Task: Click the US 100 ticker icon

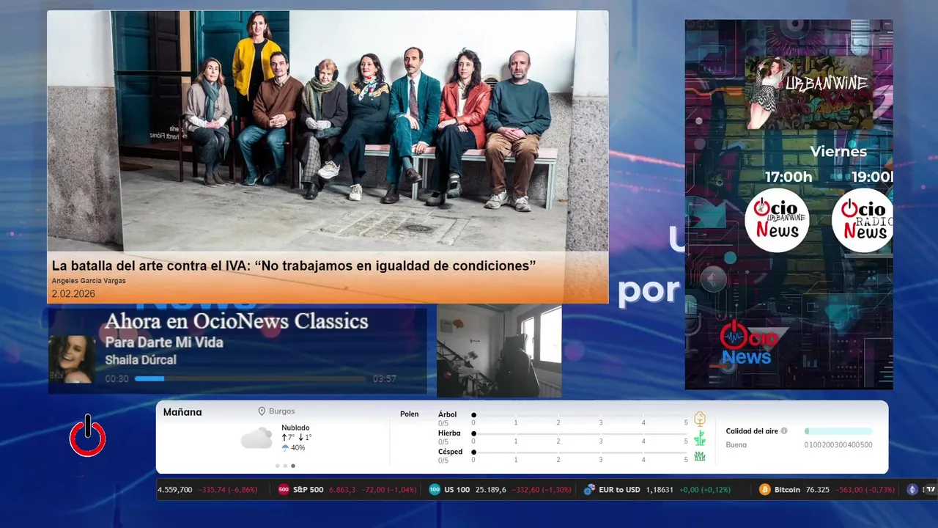Action: click(435, 490)
